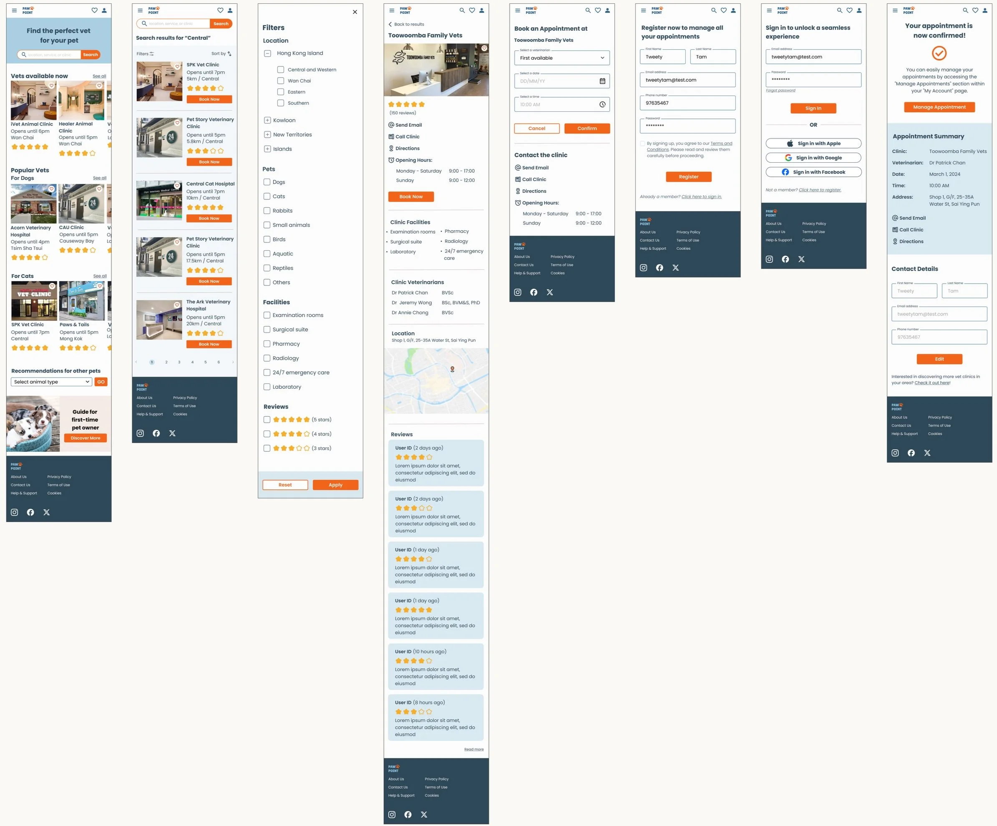Click Forgot password link
This screenshot has height=826, width=997.
click(780, 90)
